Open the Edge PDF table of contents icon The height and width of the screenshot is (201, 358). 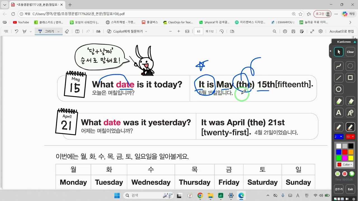tap(6, 32)
